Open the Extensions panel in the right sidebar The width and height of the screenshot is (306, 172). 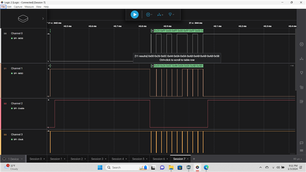(x=302, y=87)
